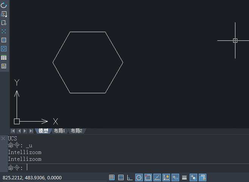Start the Multiline Text tool
Viewport: 249px width, 182px height.
(4, 66)
